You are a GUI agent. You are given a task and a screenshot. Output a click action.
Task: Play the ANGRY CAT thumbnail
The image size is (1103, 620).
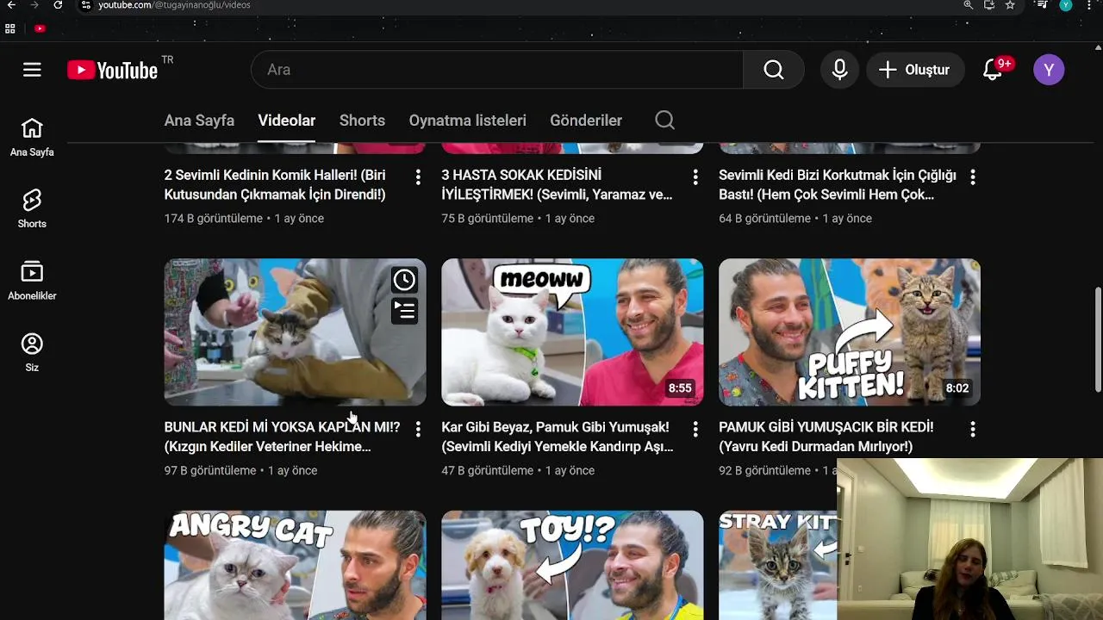tap(295, 565)
